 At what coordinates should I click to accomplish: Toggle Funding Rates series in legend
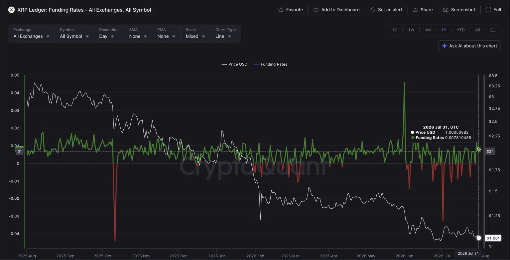point(270,64)
